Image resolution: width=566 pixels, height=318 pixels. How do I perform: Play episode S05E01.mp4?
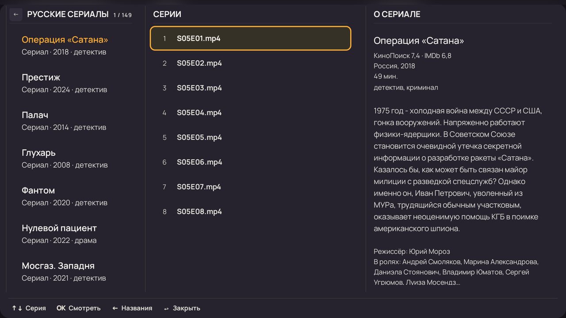[x=250, y=38]
